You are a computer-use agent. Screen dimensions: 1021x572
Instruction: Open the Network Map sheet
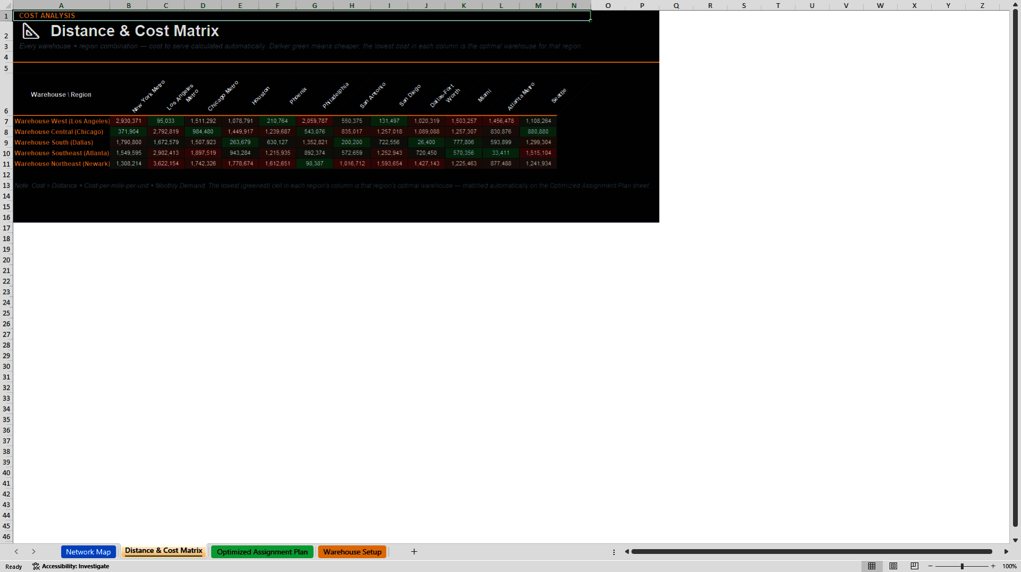[x=88, y=552]
